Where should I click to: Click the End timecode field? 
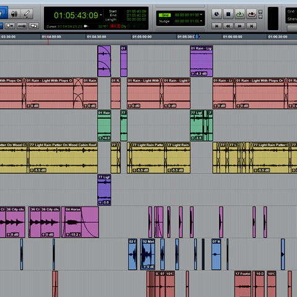click(x=136, y=15)
